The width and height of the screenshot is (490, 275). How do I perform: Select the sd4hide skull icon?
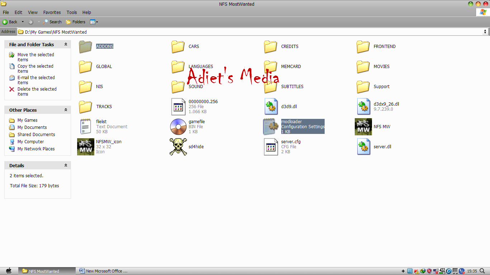pos(178,147)
